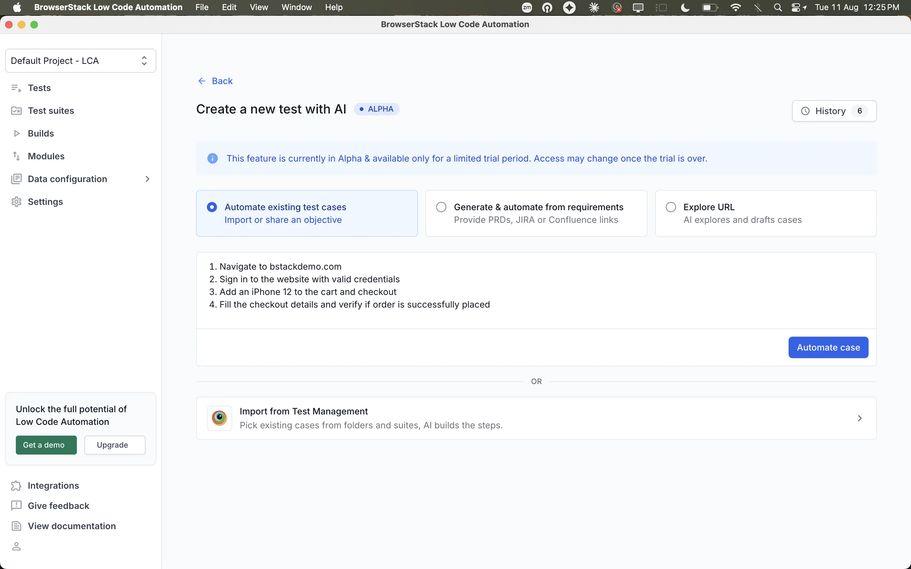This screenshot has width=911, height=569.
Task: Click the Integrations puzzle icon
Action: click(x=16, y=486)
